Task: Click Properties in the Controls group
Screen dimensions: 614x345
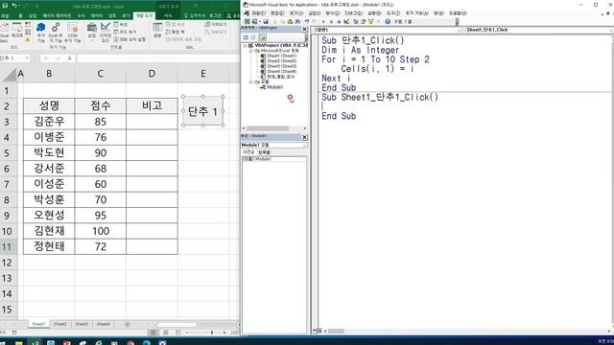Action: click(121, 25)
